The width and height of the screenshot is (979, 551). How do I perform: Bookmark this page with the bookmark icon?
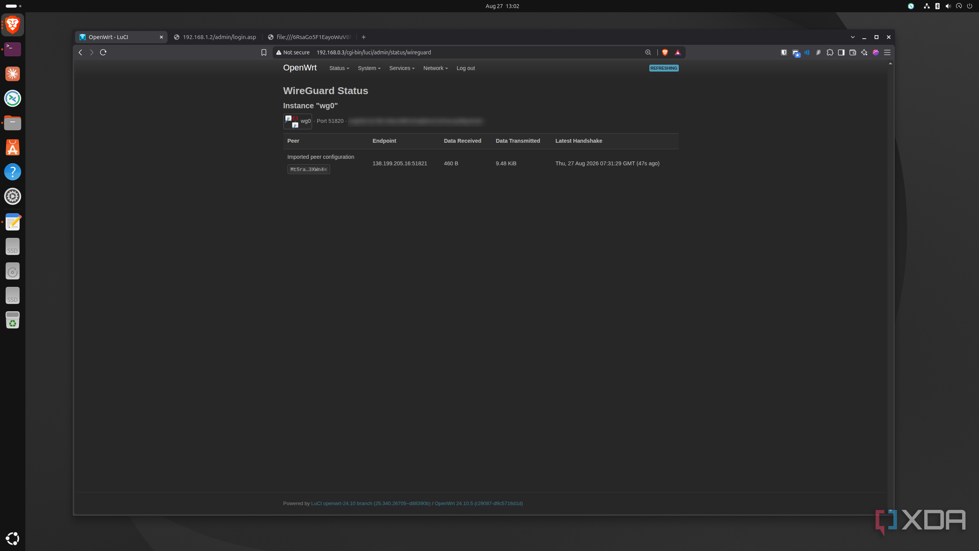[x=264, y=52]
